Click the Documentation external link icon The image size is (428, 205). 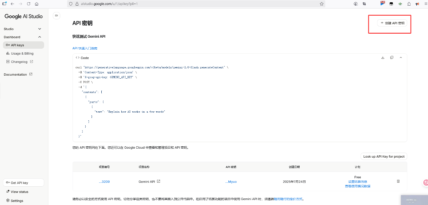click(x=31, y=74)
